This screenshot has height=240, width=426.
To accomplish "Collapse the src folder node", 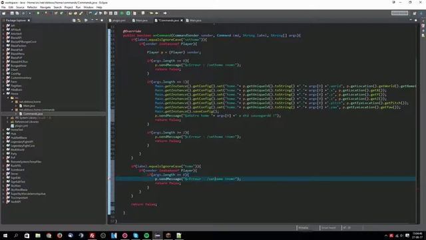I will pos(8,98).
